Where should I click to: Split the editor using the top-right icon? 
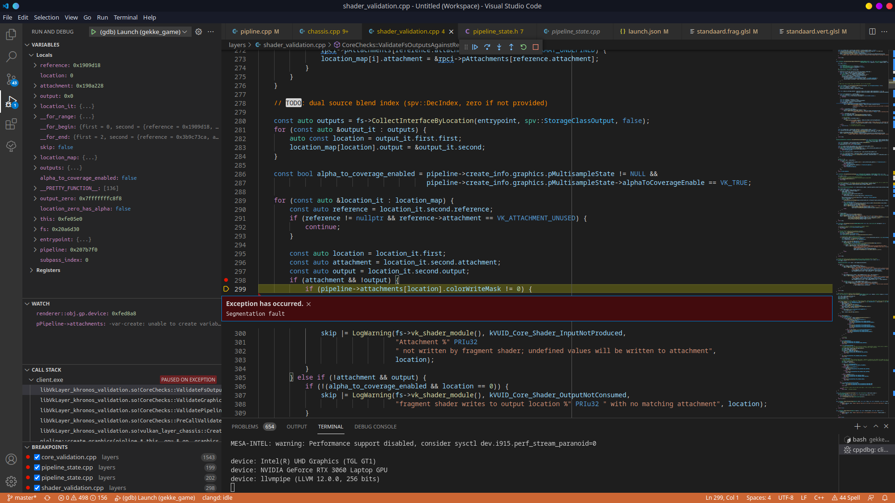tap(872, 31)
